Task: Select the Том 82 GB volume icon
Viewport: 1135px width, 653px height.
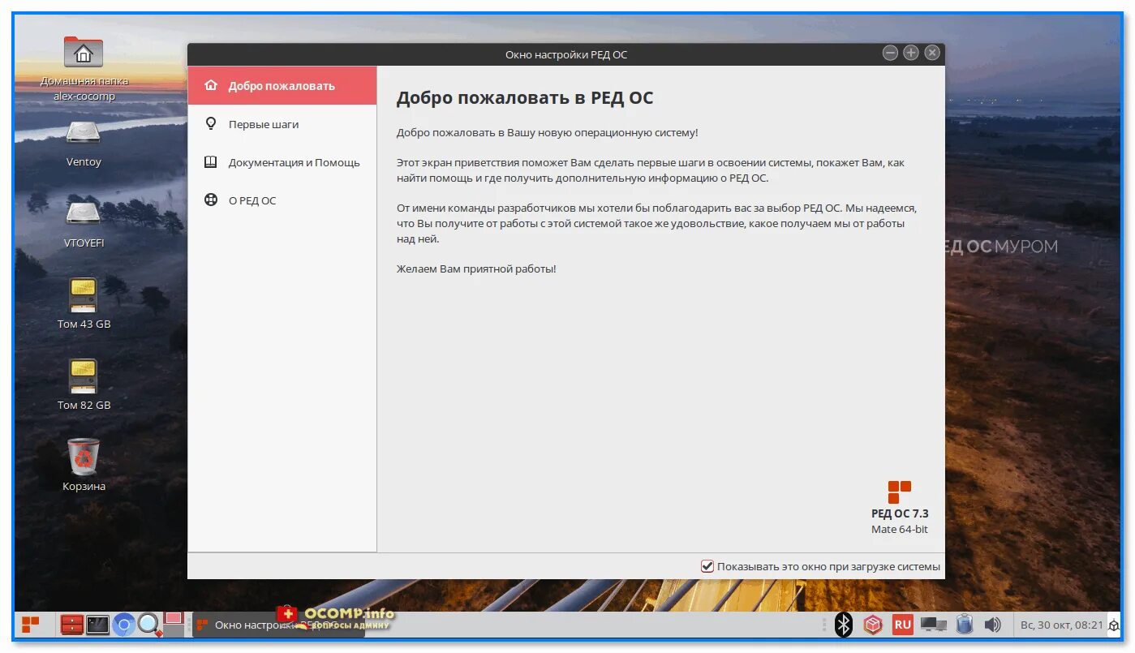Action: [x=84, y=384]
